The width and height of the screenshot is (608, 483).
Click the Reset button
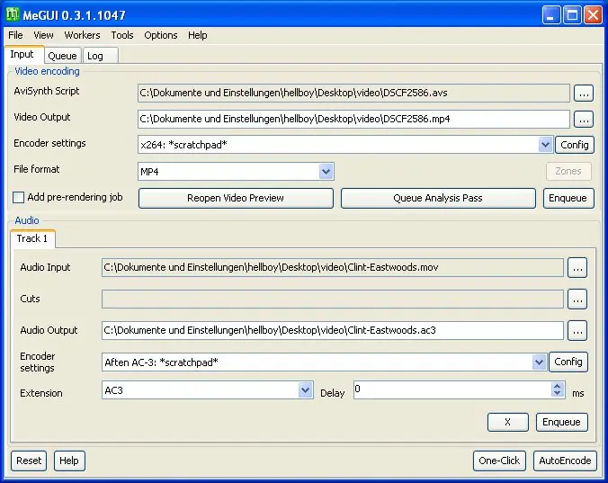29,461
